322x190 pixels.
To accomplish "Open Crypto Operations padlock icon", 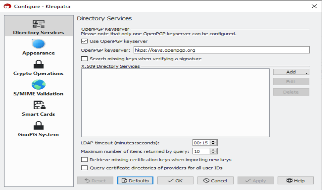I will tap(39, 64).
